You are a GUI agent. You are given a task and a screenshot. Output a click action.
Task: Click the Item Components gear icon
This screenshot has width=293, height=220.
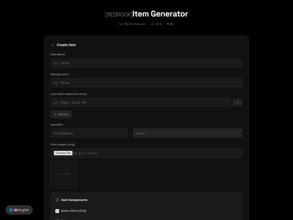click(x=57, y=200)
